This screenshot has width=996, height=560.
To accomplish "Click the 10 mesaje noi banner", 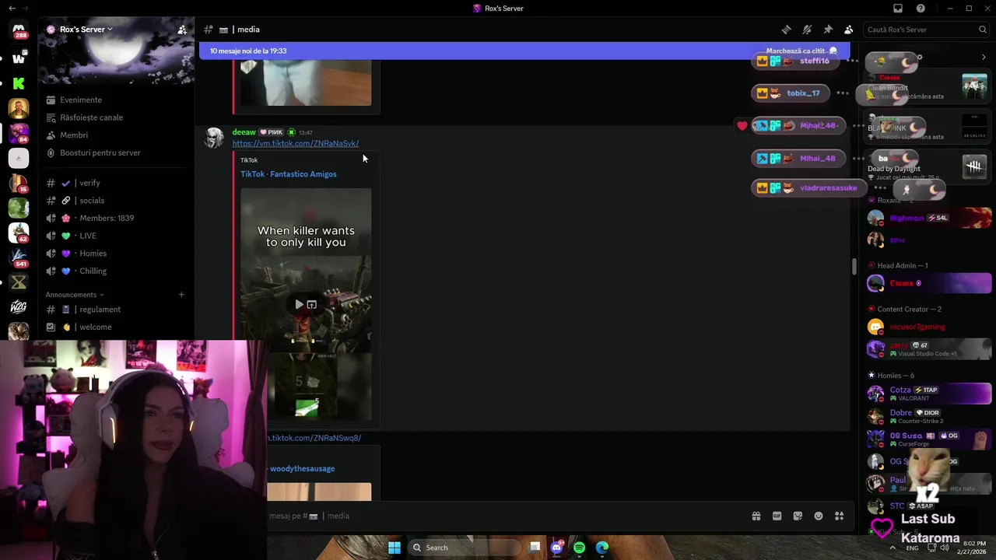I will pyautogui.click(x=524, y=51).
